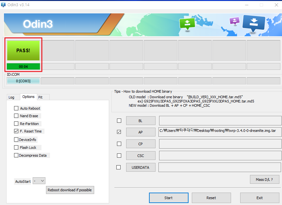Click the AP file button
Viewport: 282px width, 205px height.
point(141,132)
